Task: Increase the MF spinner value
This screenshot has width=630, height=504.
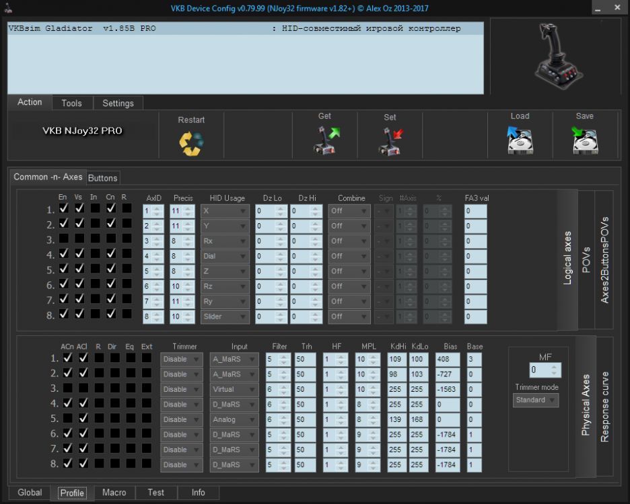Action: point(555,367)
